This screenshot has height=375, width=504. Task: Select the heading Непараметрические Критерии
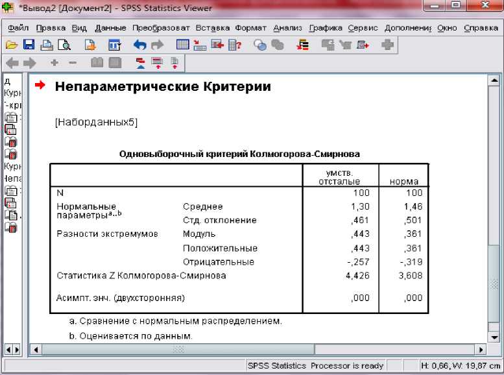pos(163,86)
